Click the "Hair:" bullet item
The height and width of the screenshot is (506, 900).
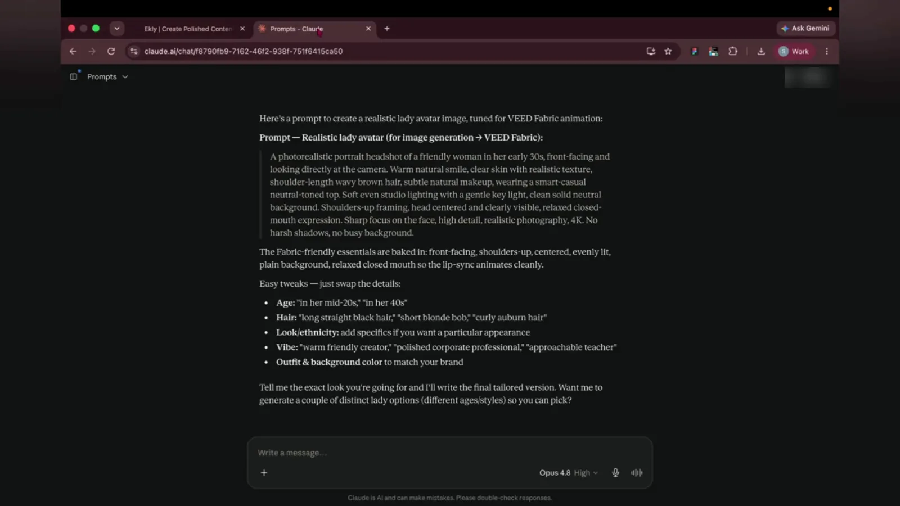[x=411, y=318]
